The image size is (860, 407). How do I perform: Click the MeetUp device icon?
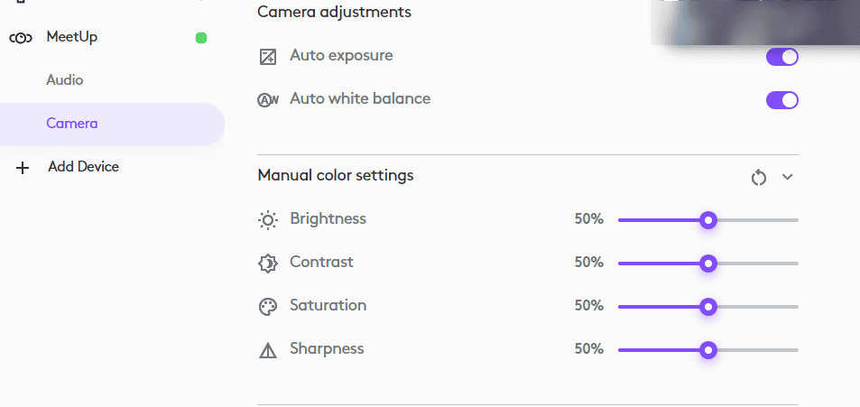point(20,38)
